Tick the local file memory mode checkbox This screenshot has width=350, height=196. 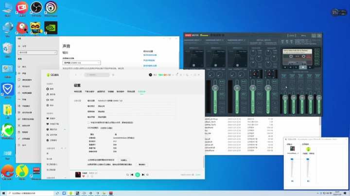[x=88, y=122]
